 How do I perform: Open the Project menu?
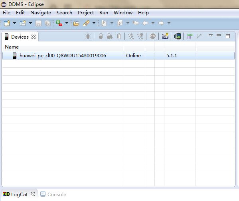pyautogui.click(x=86, y=13)
